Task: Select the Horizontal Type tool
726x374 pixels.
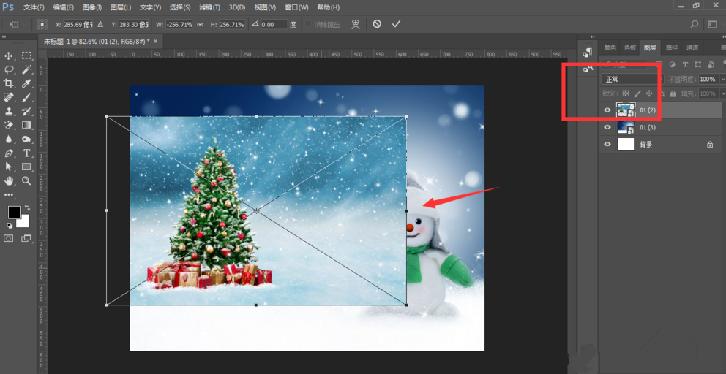Action: (26, 153)
